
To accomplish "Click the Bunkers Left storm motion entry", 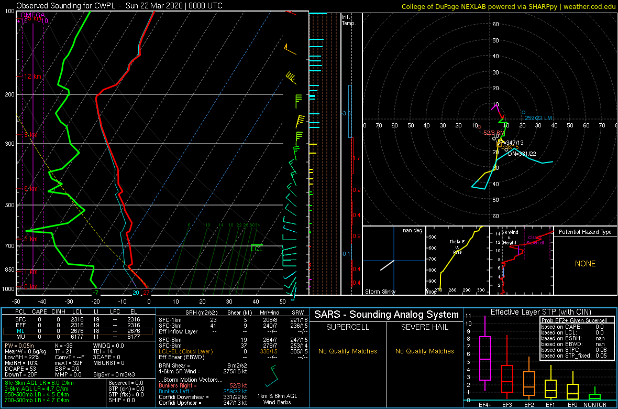I will (x=202, y=391).
